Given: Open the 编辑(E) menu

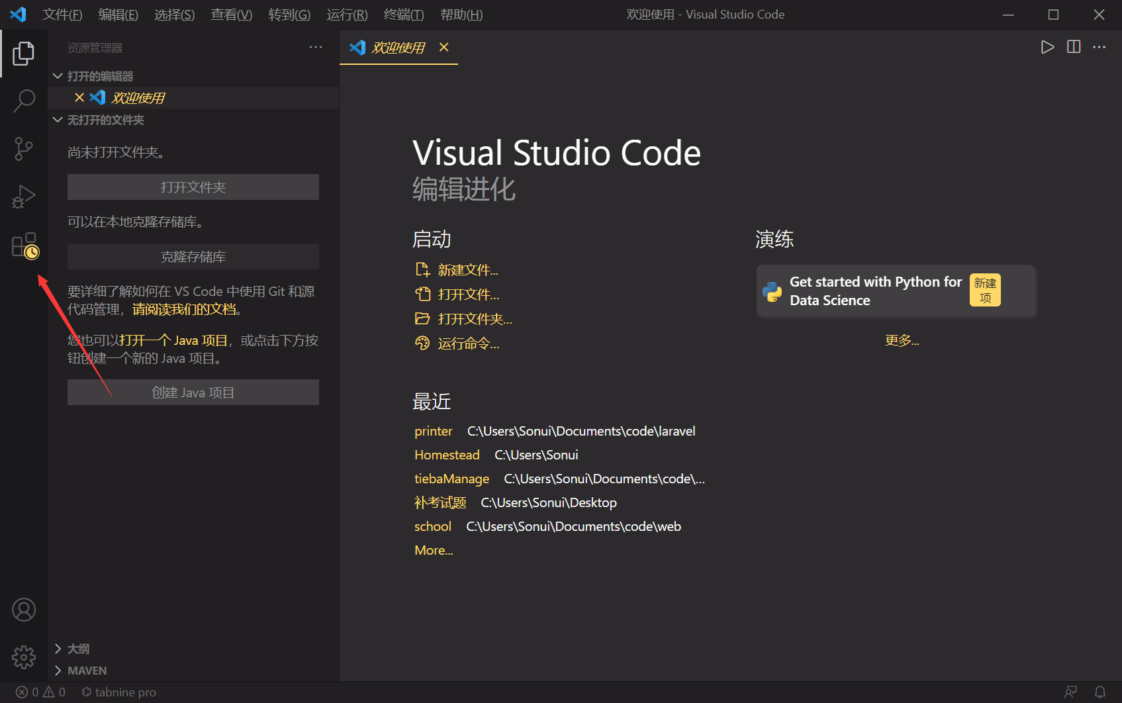Looking at the screenshot, I should click(x=118, y=15).
